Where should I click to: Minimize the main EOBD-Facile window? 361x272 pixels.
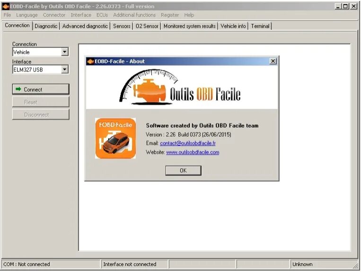click(x=338, y=7)
